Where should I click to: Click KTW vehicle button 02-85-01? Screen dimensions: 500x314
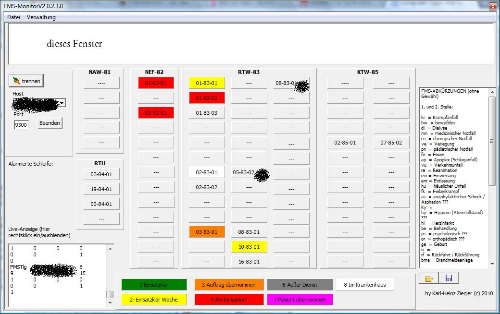click(x=345, y=143)
